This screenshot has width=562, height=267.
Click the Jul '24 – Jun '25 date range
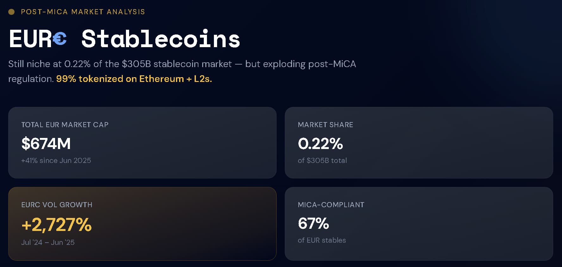point(48,242)
